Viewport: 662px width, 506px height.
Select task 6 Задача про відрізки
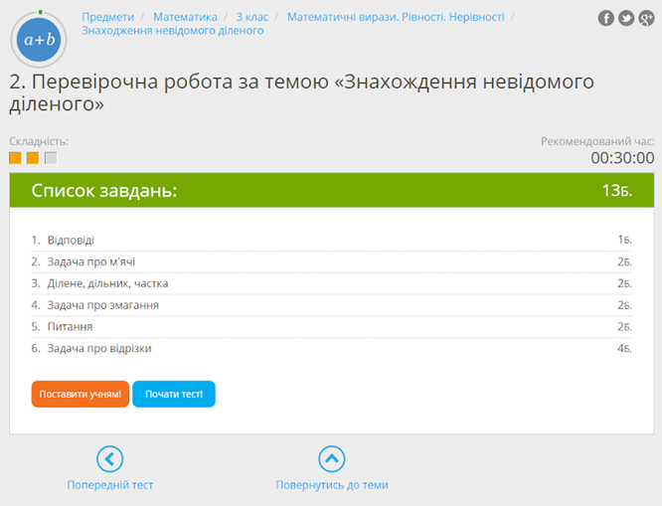coord(99,349)
